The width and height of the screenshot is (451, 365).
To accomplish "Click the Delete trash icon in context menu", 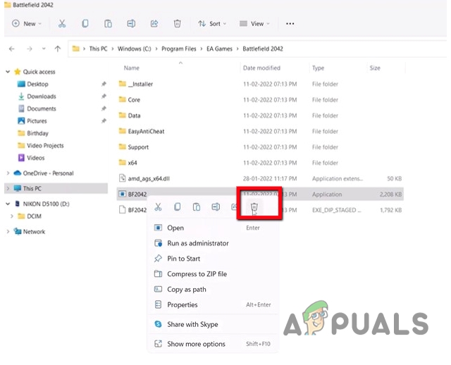I will point(254,206).
